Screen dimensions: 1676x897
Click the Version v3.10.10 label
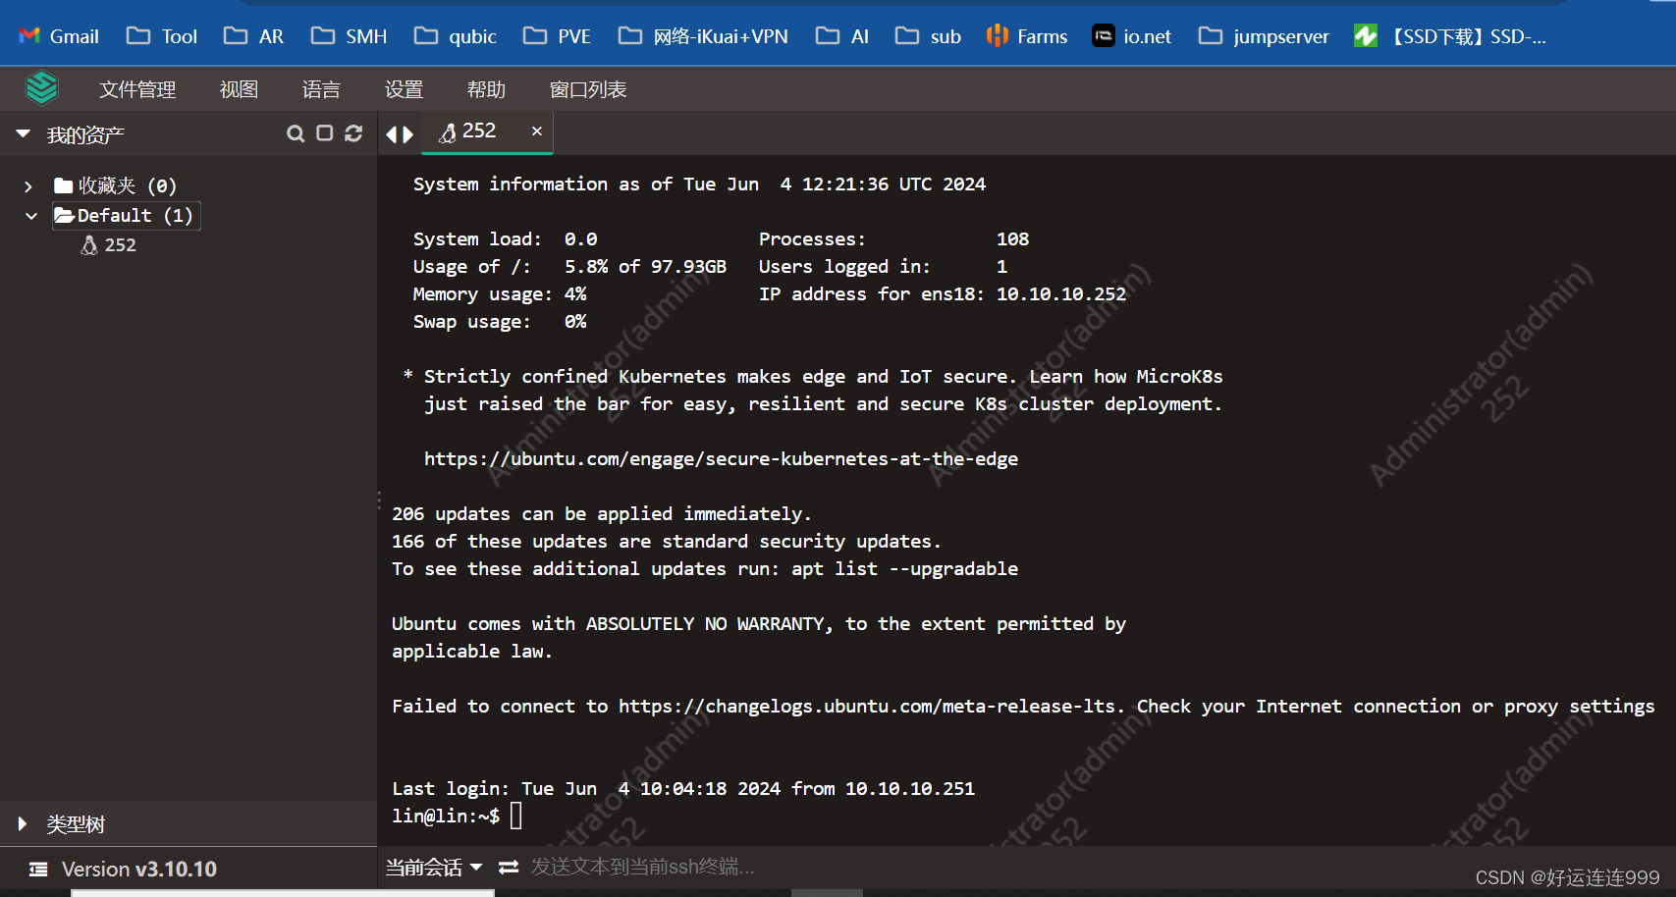tap(139, 870)
